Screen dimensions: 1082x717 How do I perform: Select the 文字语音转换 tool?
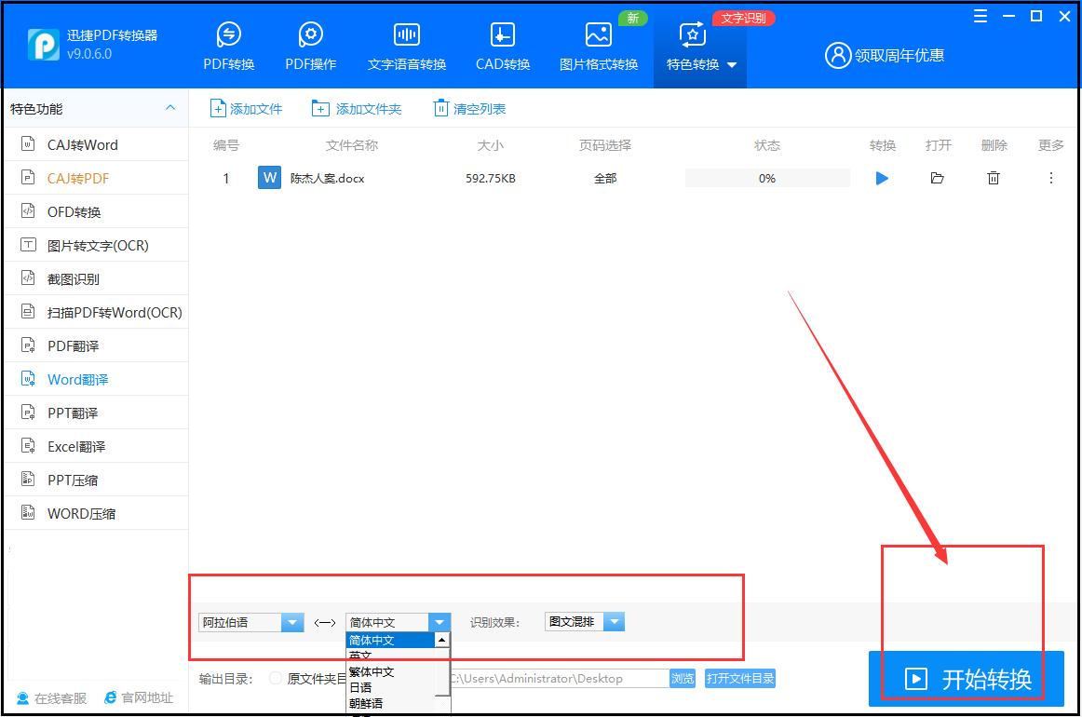click(x=406, y=44)
